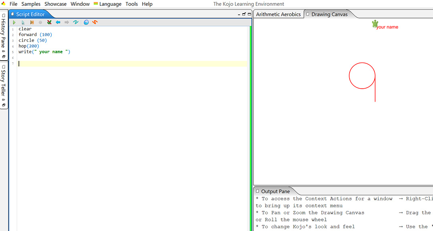Click the blue globe toolbar icon
The width and height of the screenshot is (433, 231).
click(86, 22)
